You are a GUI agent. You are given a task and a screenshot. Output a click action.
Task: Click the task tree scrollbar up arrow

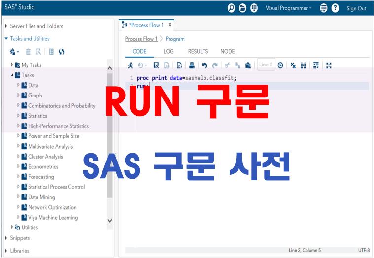pos(110,68)
